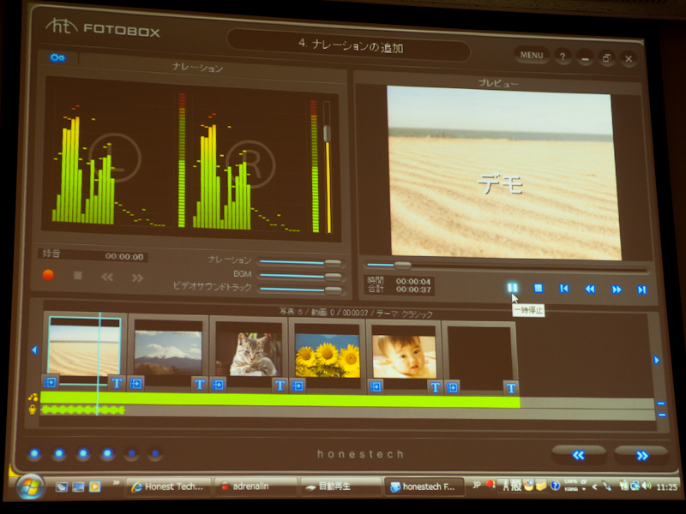Skip to the beginning of the preview

[x=564, y=287]
